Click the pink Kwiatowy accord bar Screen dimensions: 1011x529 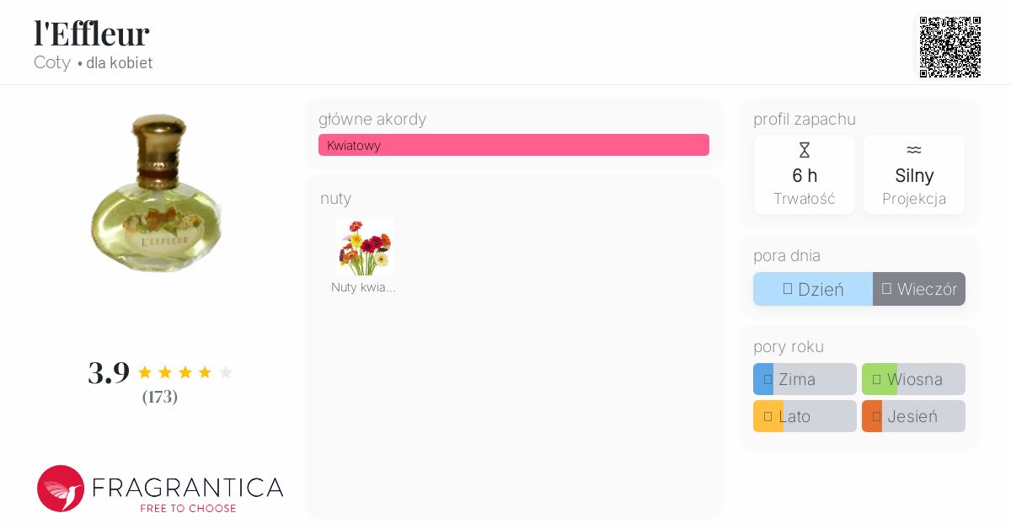[514, 145]
